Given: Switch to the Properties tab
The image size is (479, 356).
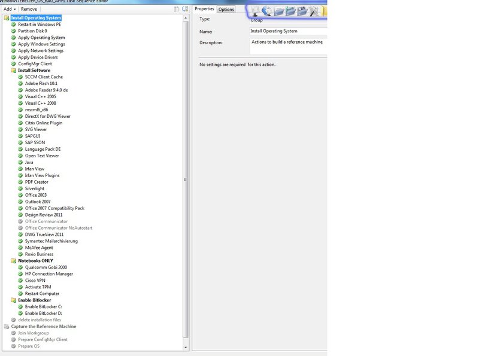Looking at the screenshot, I should [204, 9].
